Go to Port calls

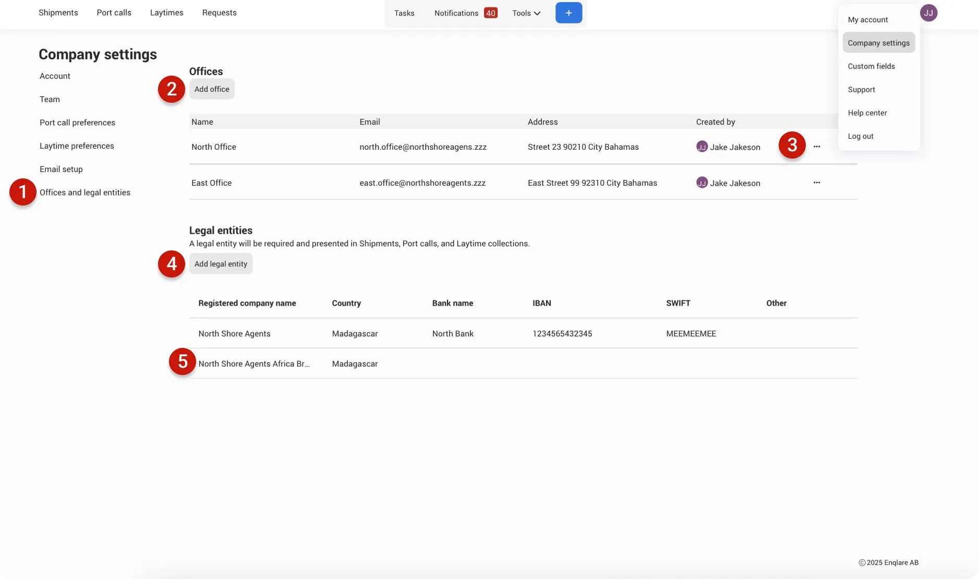click(x=114, y=13)
